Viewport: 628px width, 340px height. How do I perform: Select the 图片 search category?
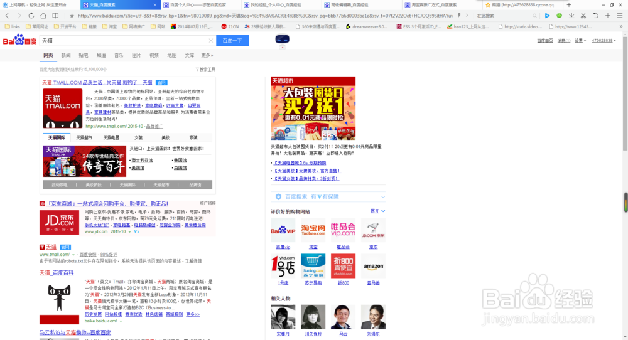[x=136, y=55]
